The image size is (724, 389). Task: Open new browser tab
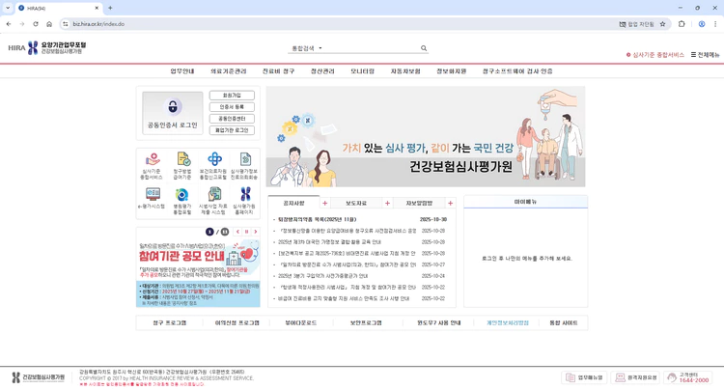(x=110, y=8)
